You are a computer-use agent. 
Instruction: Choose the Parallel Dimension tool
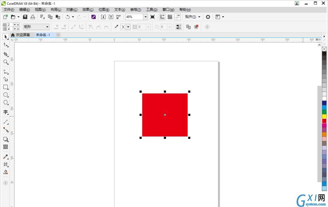pyautogui.click(x=6, y=122)
